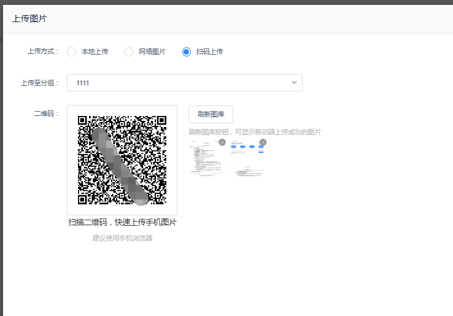453x316 pixels.
Task: Click the 刷新图库按钮 hint description text
Action: 255,132
